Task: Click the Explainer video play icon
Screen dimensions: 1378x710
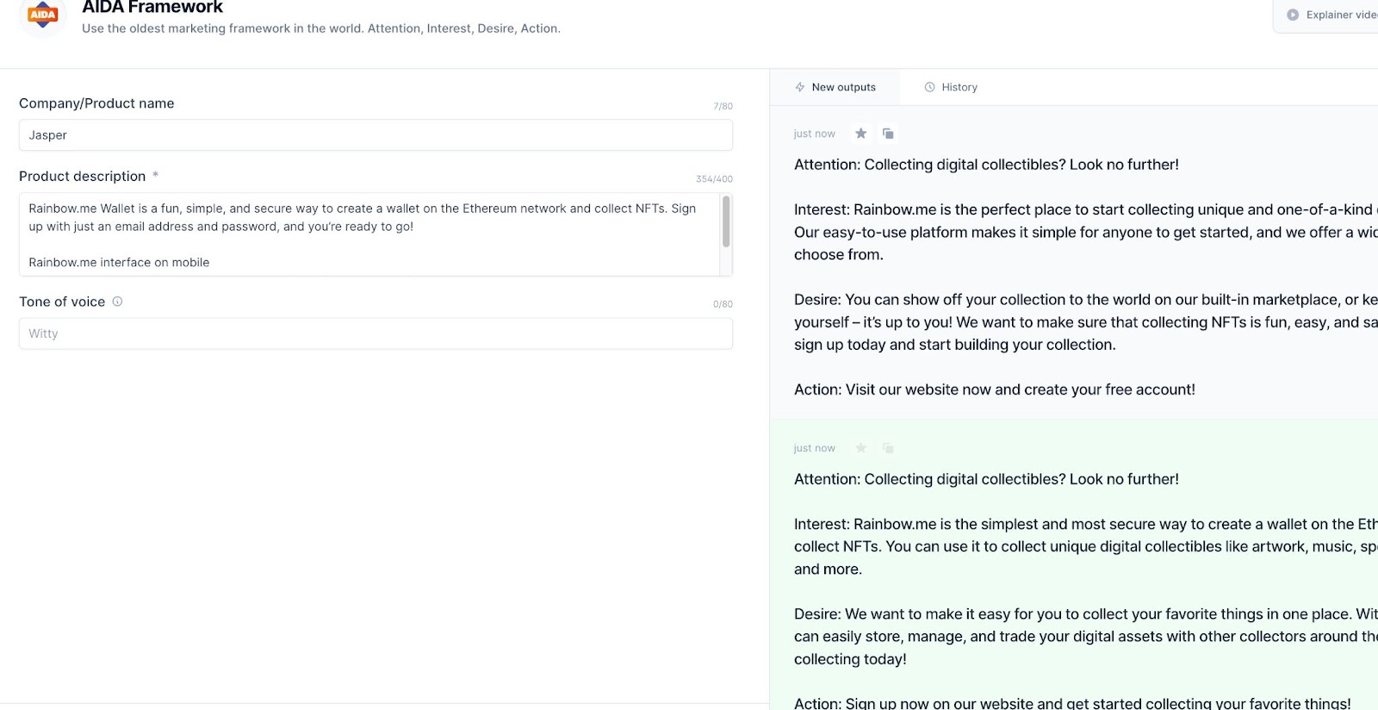Action: coord(1293,15)
